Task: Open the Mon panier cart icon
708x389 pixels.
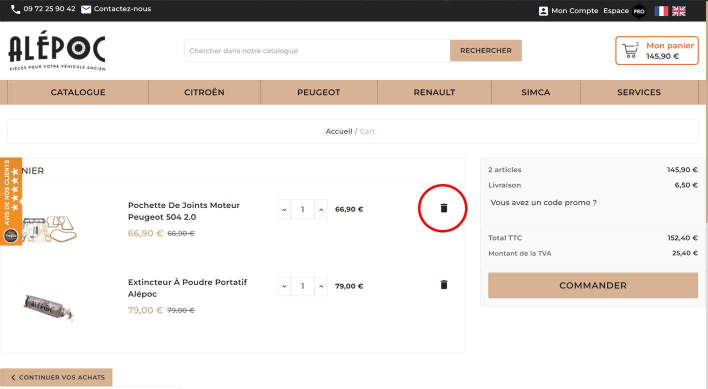Action: (630, 50)
